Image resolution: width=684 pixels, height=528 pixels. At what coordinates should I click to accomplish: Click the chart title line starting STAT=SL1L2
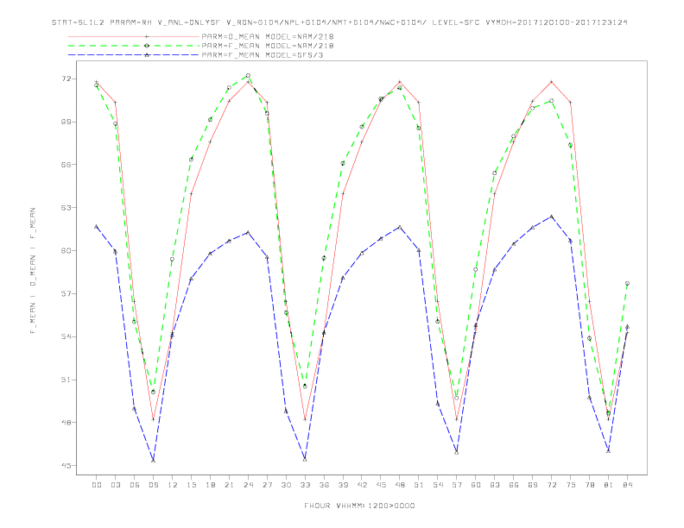pos(339,22)
